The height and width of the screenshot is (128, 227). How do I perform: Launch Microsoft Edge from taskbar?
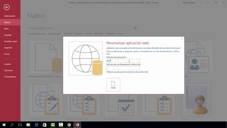[x=37, y=125]
